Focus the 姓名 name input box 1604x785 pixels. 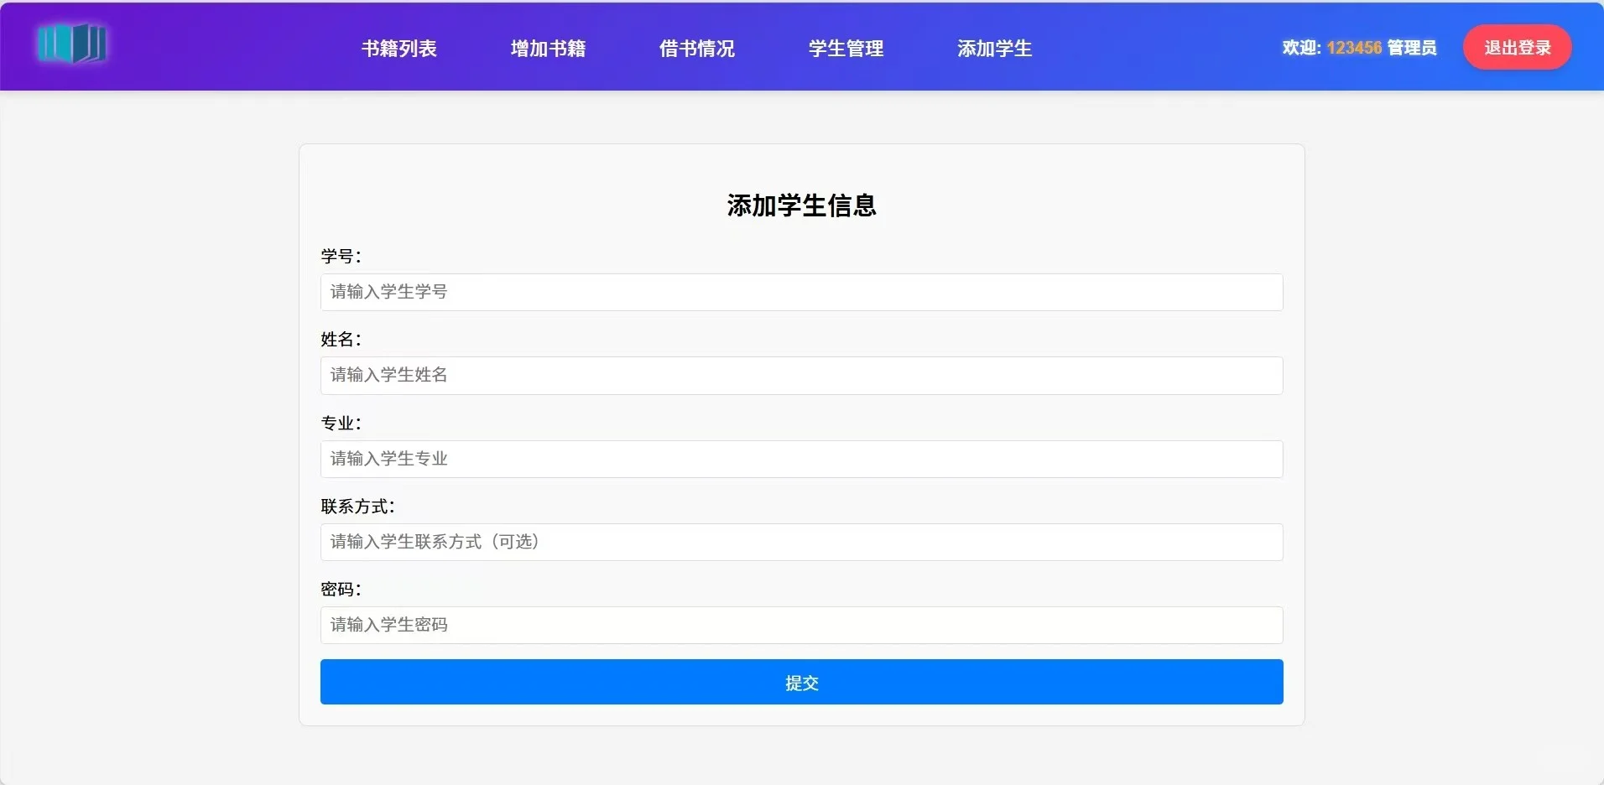(x=800, y=375)
